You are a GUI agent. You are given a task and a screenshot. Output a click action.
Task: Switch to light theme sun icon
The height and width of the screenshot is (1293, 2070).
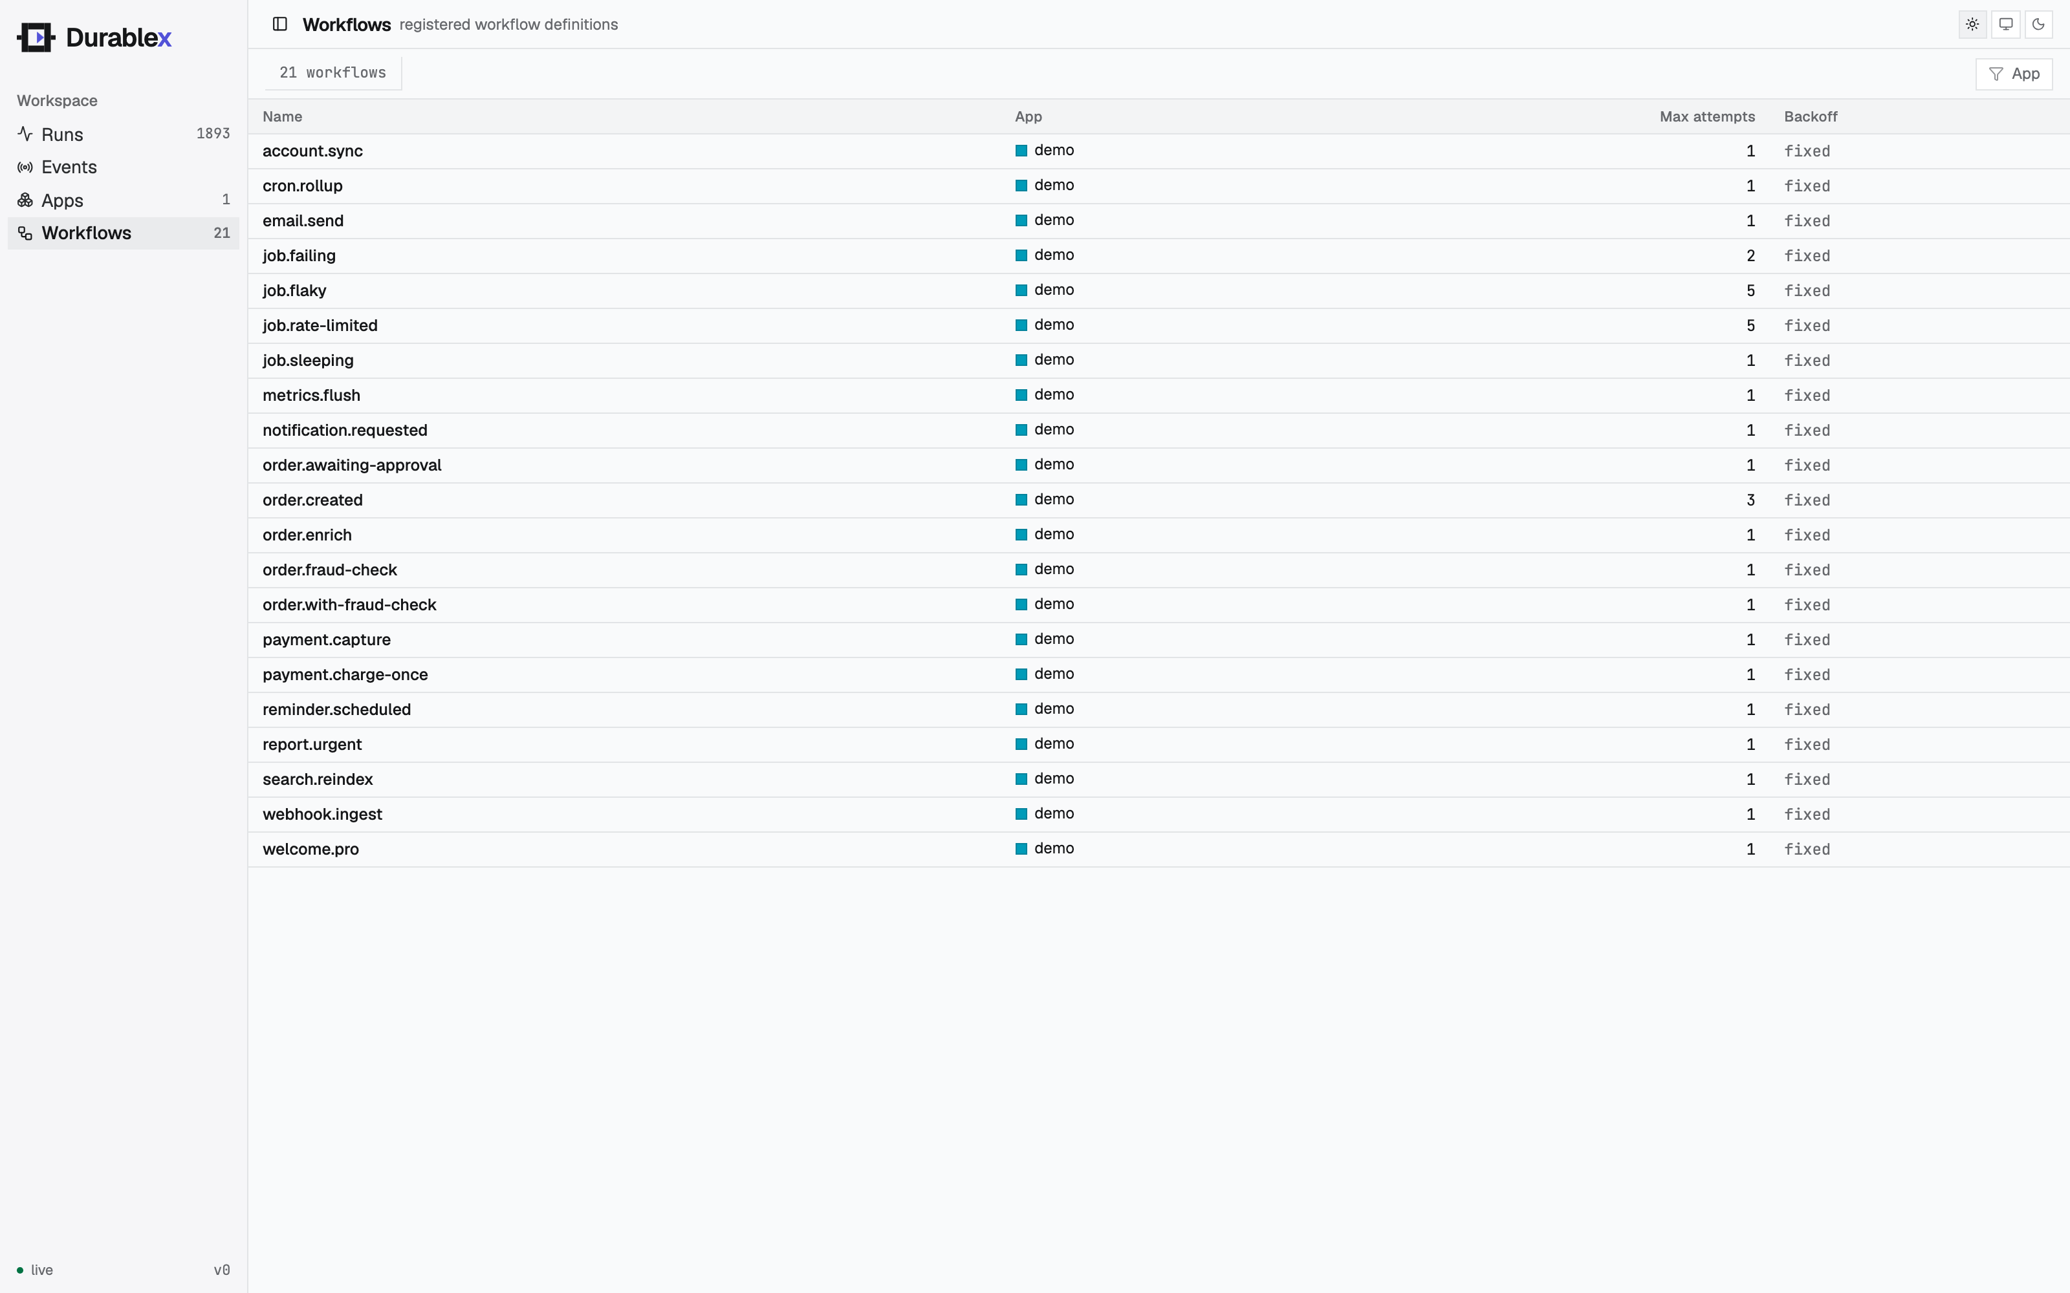pyautogui.click(x=1972, y=24)
